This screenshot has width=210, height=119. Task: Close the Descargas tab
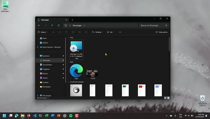pyautogui.click(x=66, y=20)
